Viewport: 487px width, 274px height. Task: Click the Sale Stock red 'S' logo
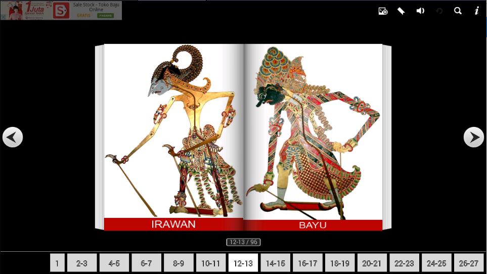(61, 11)
